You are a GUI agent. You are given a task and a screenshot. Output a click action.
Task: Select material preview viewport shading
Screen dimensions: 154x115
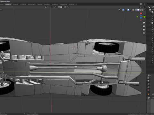coord(140,10)
